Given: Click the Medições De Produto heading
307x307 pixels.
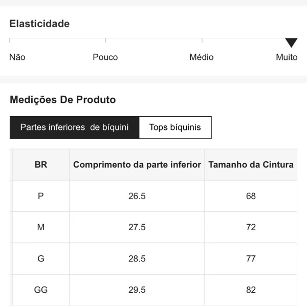Looking at the screenshot, I should pyautogui.click(x=63, y=100).
